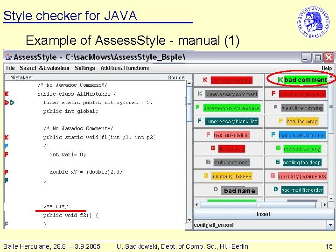336x252 pixels.
Task: Select the 'bad indentation' mistake button
Action: coord(228,135)
